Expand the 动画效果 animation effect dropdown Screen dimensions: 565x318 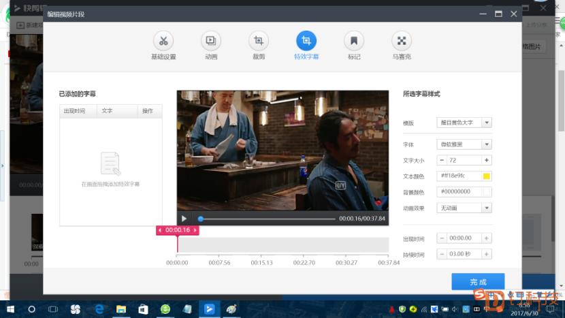click(x=487, y=208)
